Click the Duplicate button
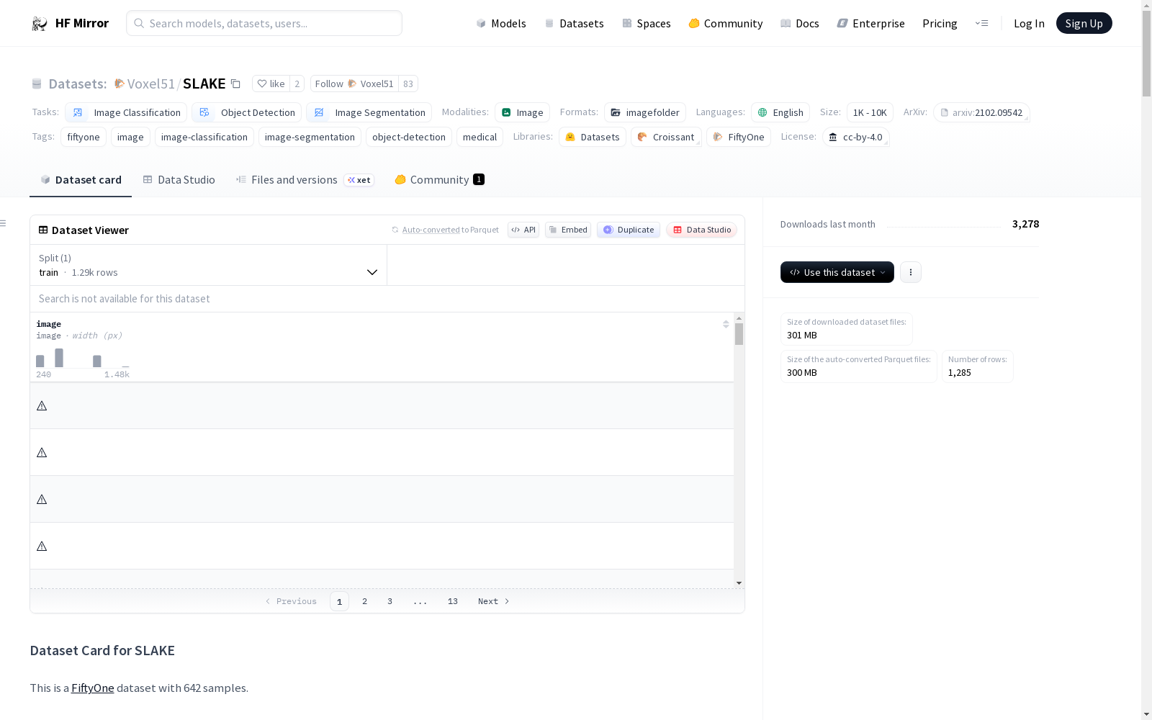The height and width of the screenshot is (720, 1152). coord(629,230)
